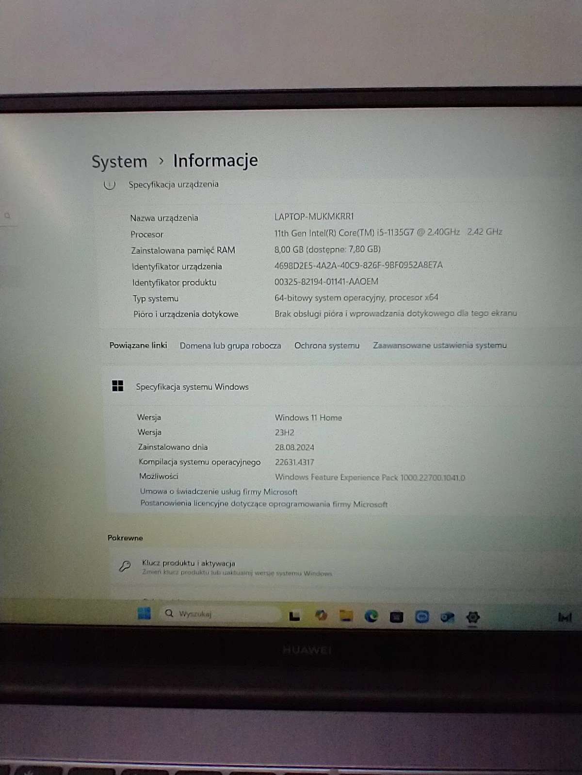Select RAM value 8,00 GB

327,249
